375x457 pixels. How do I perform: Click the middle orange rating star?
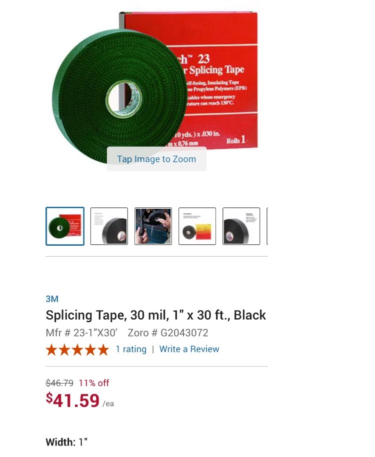tap(77, 350)
